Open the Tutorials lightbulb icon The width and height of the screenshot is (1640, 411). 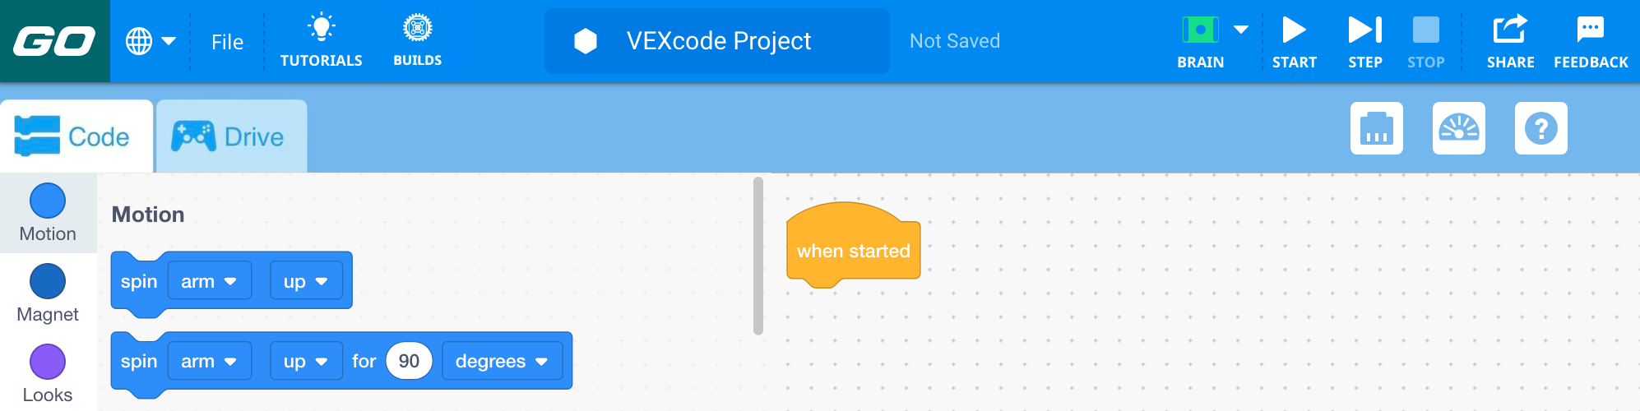click(321, 29)
